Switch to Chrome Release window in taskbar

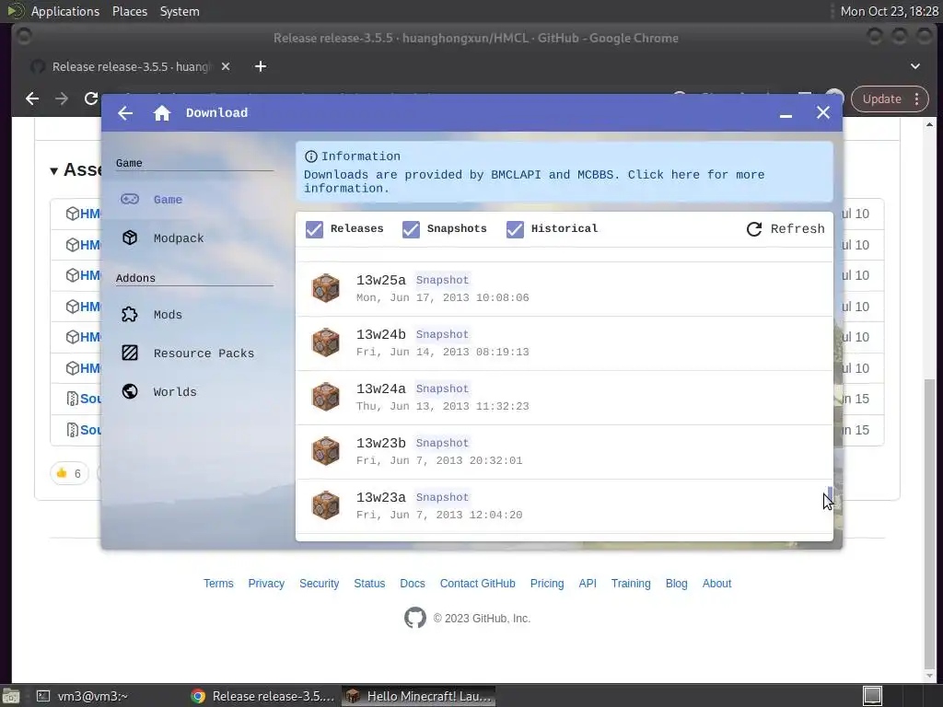coord(262,696)
